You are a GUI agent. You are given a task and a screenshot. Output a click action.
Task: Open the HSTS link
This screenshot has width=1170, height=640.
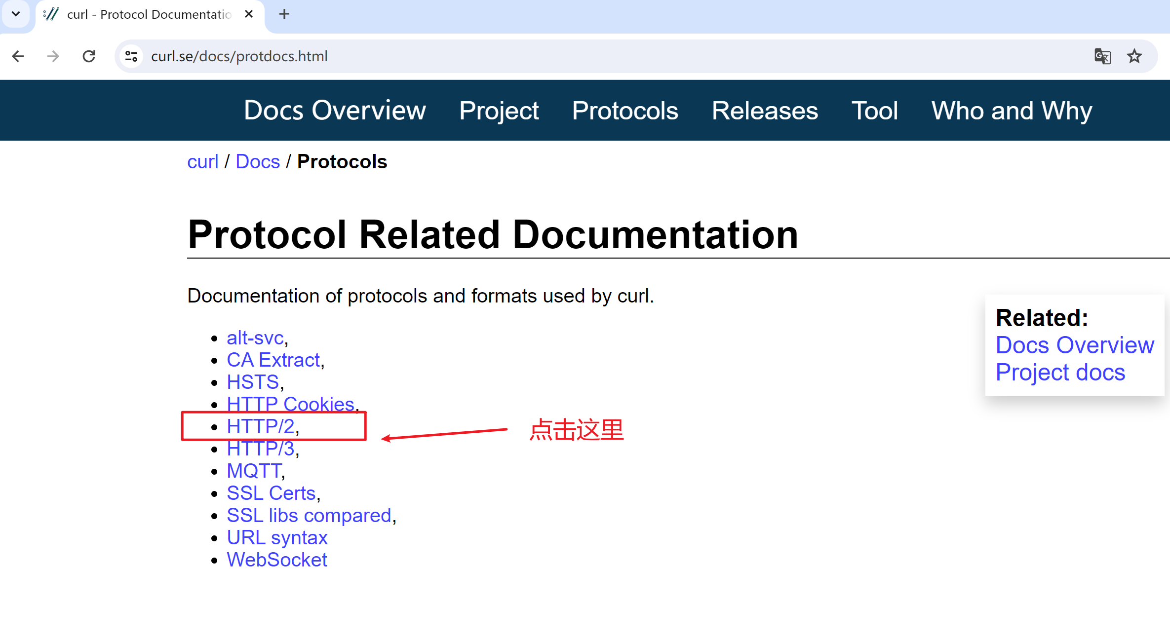tap(253, 382)
